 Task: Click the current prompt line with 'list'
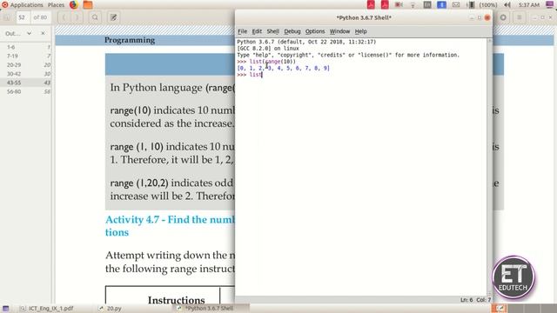(x=250, y=75)
